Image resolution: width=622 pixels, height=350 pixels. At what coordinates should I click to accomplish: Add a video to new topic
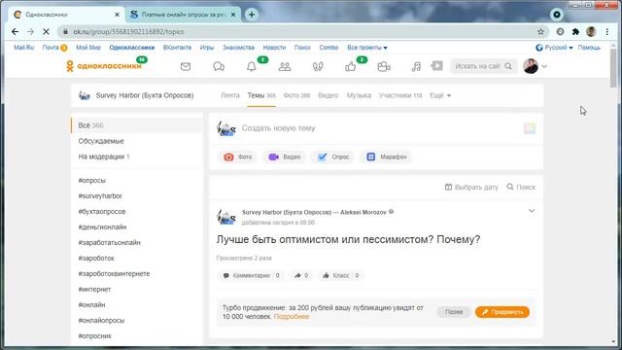pos(285,157)
